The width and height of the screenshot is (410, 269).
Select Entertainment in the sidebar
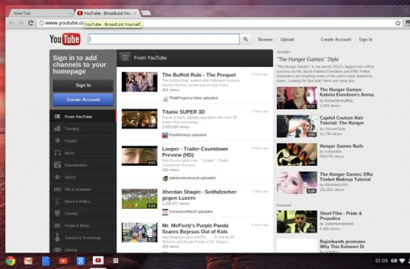coord(83,165)
